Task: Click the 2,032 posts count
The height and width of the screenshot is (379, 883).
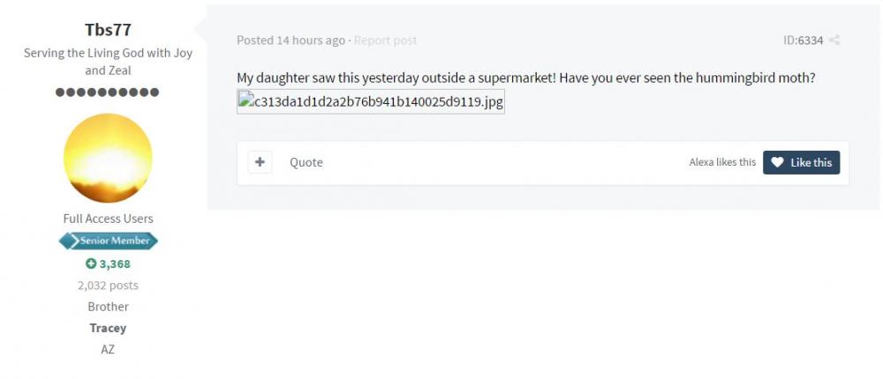Action: pyautogui.click(x=108, y=286)
